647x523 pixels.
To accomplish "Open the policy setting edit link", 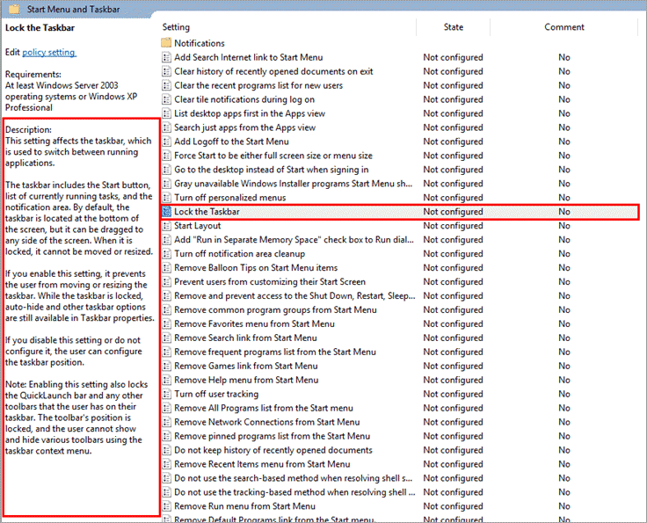I will click(x=48, y=53).
